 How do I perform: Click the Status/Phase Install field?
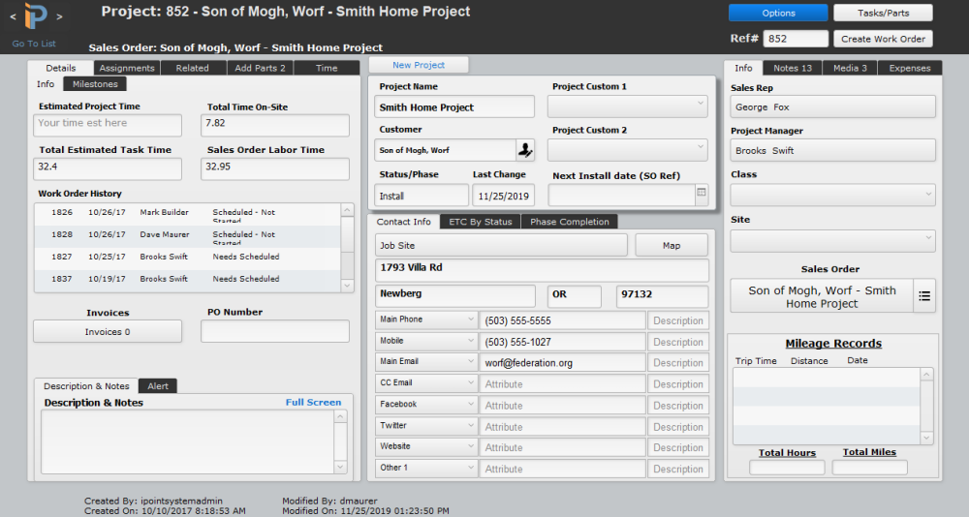click(422, 196)
